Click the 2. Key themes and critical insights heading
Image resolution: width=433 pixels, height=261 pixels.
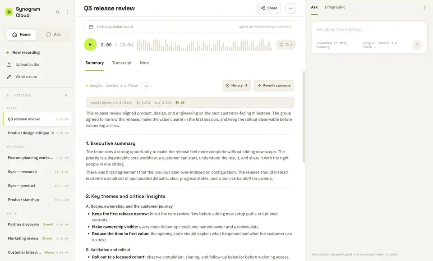tap(126, 197)
